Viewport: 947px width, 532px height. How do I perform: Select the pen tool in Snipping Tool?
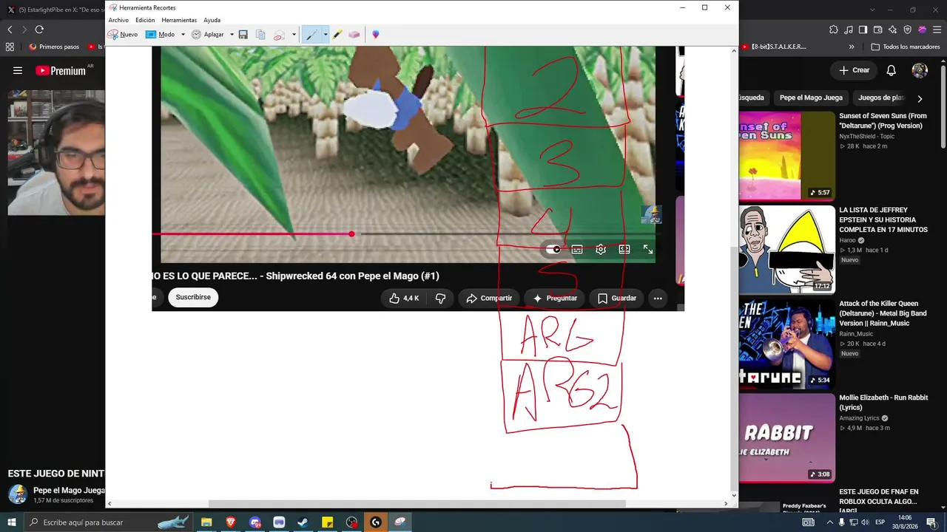[311, 35]
